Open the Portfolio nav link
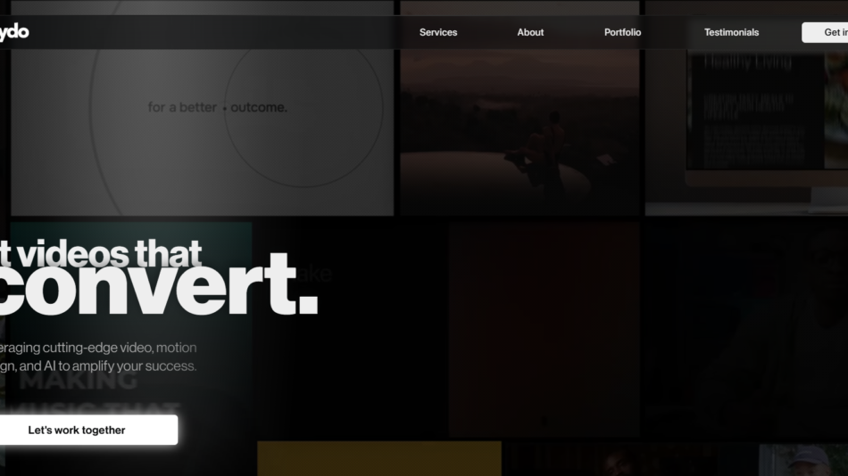The image size is (848, 476). pos(622,32)
